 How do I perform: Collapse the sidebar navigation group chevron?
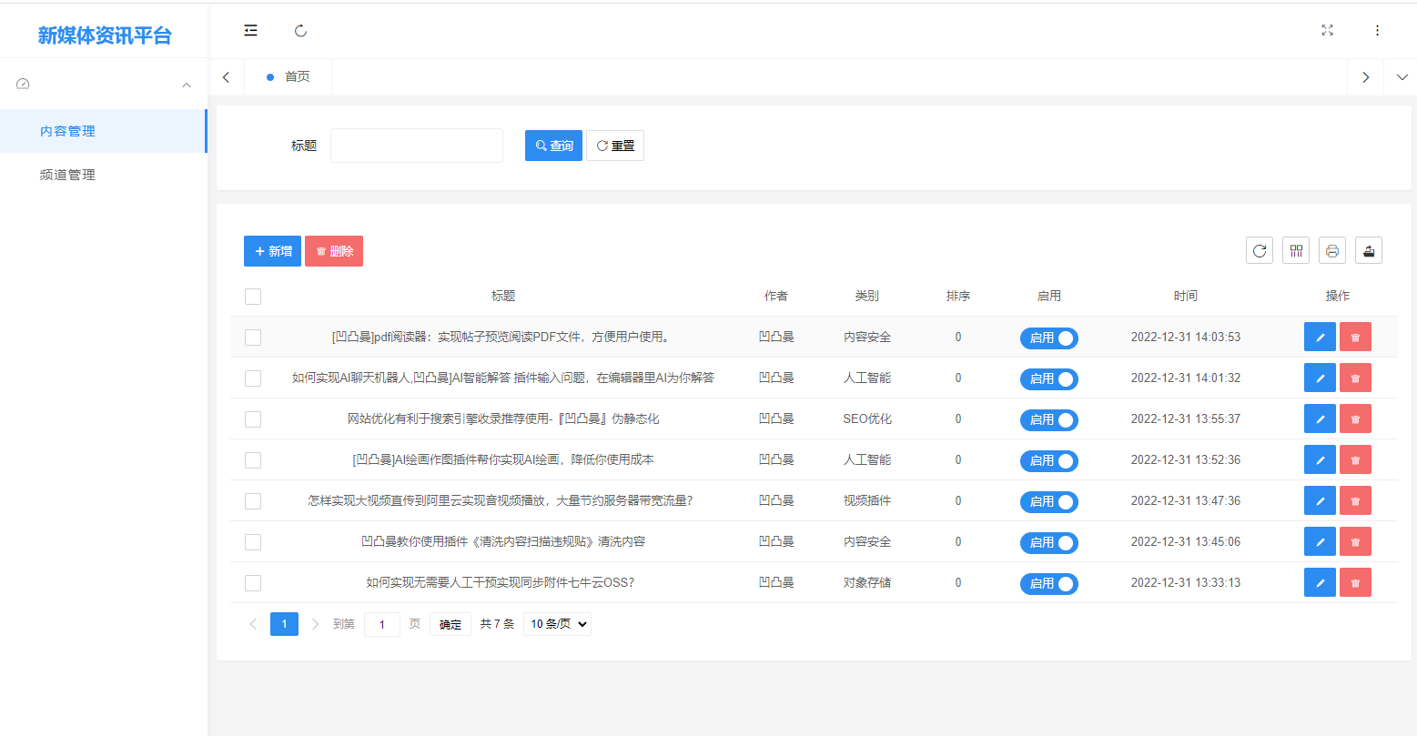(186, 83)
